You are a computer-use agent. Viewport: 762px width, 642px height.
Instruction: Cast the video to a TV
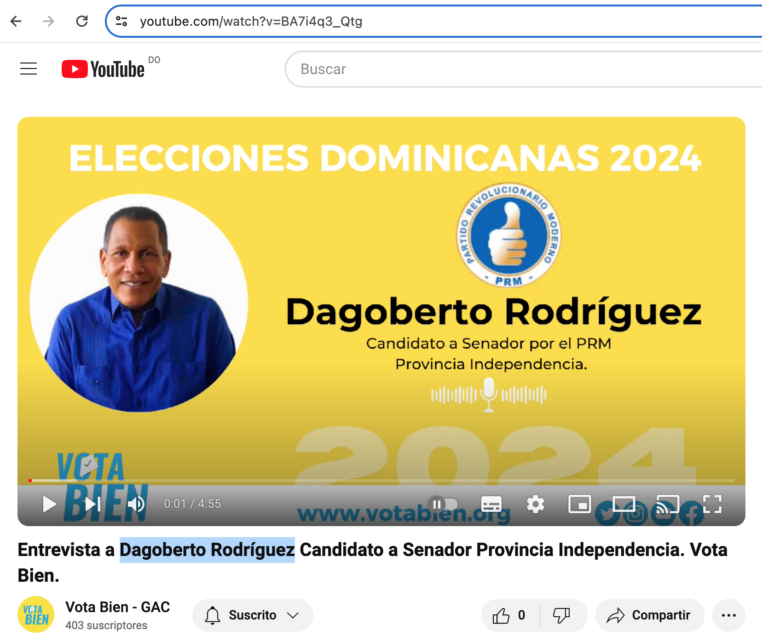pos(668,504)
